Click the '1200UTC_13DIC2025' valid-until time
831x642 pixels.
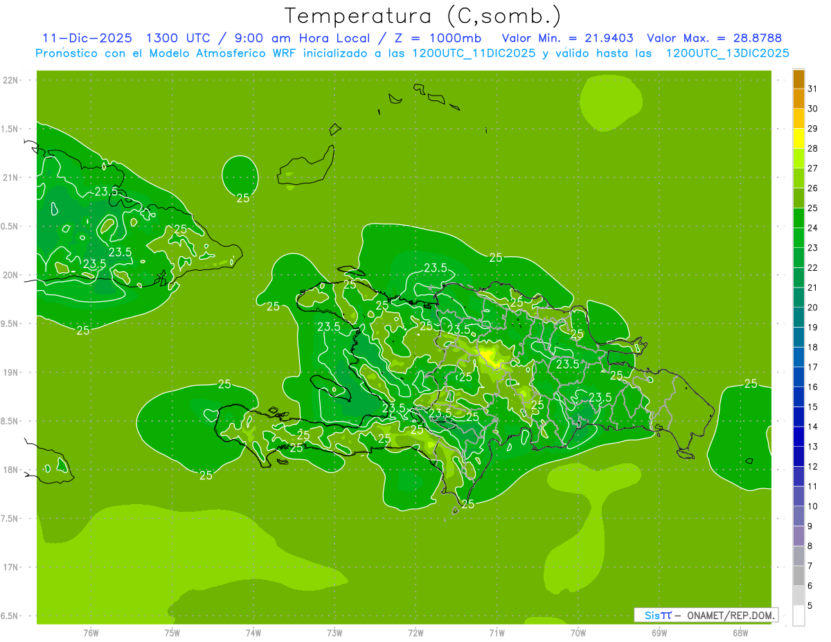pos(727,53)
